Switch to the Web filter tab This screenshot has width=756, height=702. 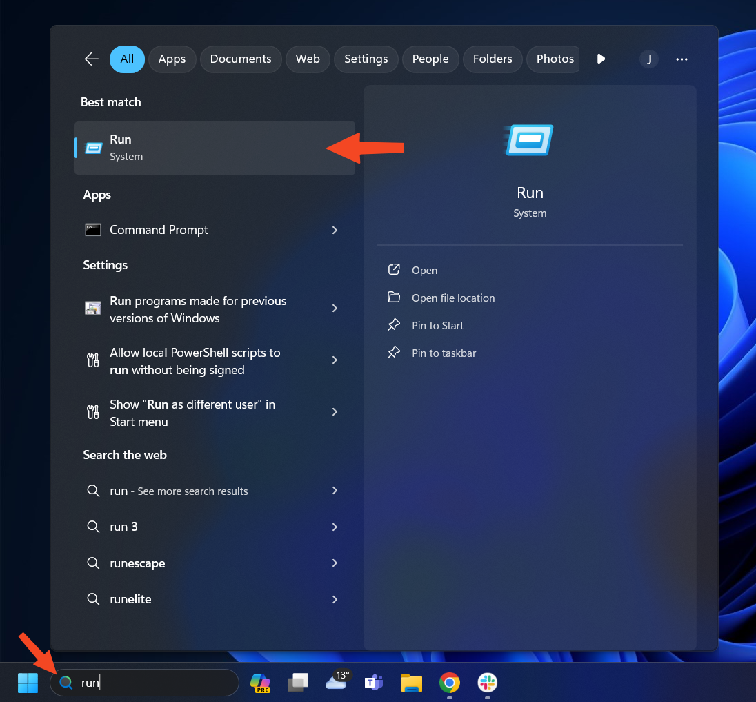click(x=308, y=59)
